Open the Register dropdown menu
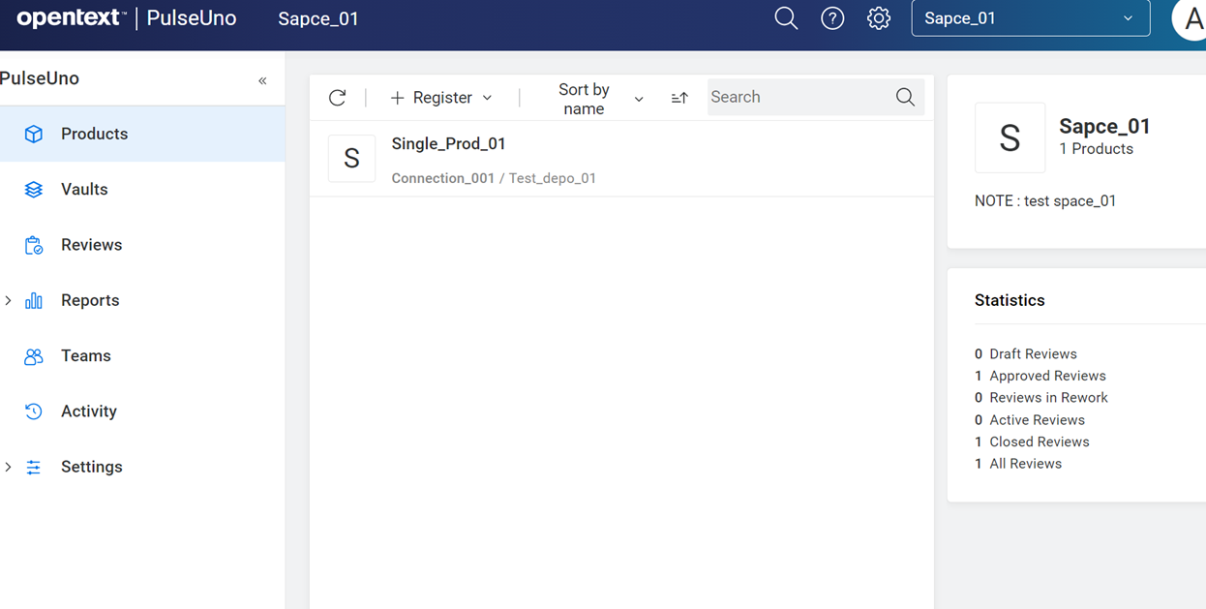This screenshot has height=609, width=1206. coord(441,98)
